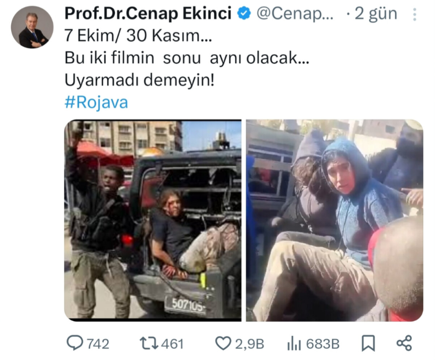Open the Prof.Dr.Cenap Ekinci display name
The width and height of the screenshot is (435, 360).
[148, 14]
